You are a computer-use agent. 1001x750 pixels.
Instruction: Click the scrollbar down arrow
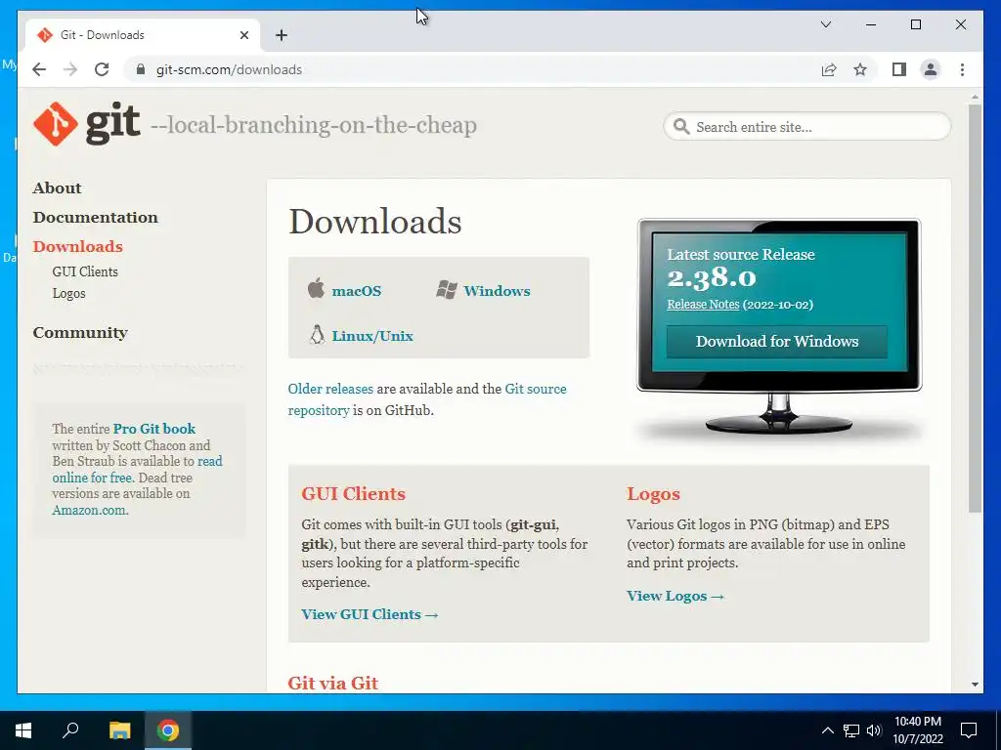pos(975,685)
